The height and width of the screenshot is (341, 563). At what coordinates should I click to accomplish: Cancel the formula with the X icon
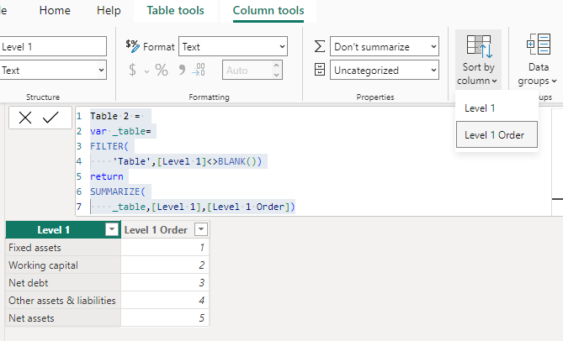[x=25, y=118]
